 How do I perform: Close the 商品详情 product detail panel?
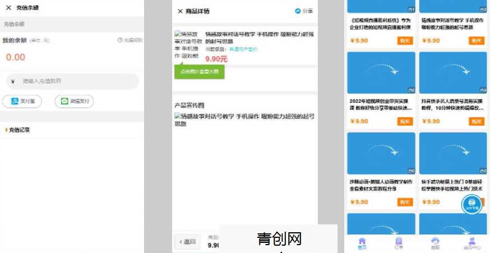180,11
